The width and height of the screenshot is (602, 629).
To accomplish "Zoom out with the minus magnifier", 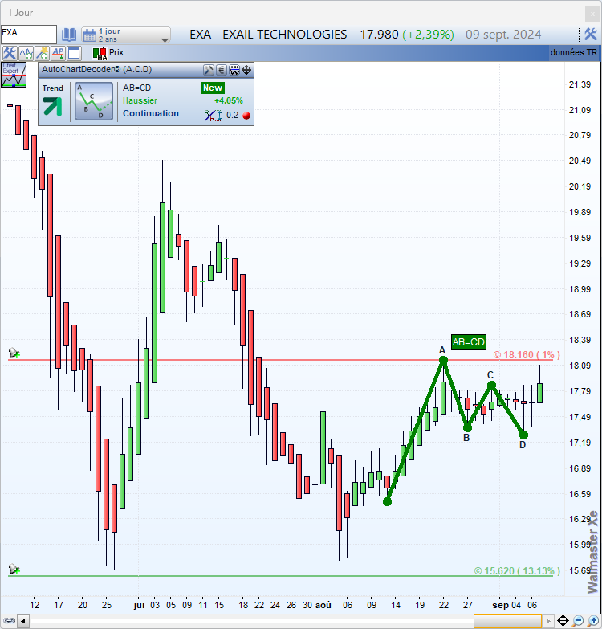I will click(578, 621).
